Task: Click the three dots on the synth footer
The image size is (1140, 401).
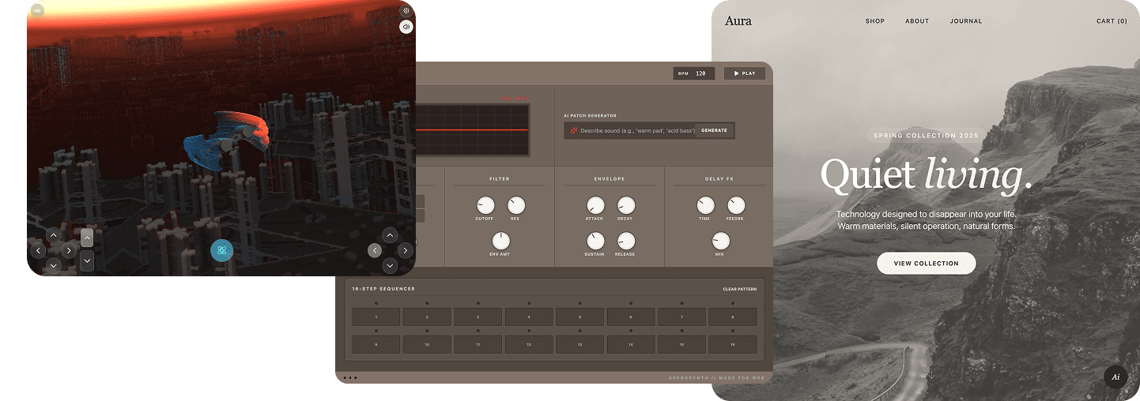Action: coord(350,378)
